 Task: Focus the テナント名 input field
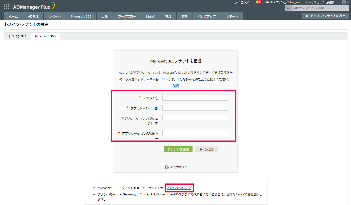(195, 98)
